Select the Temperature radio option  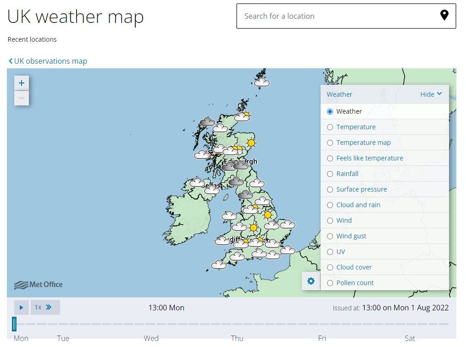pos(330,127)
